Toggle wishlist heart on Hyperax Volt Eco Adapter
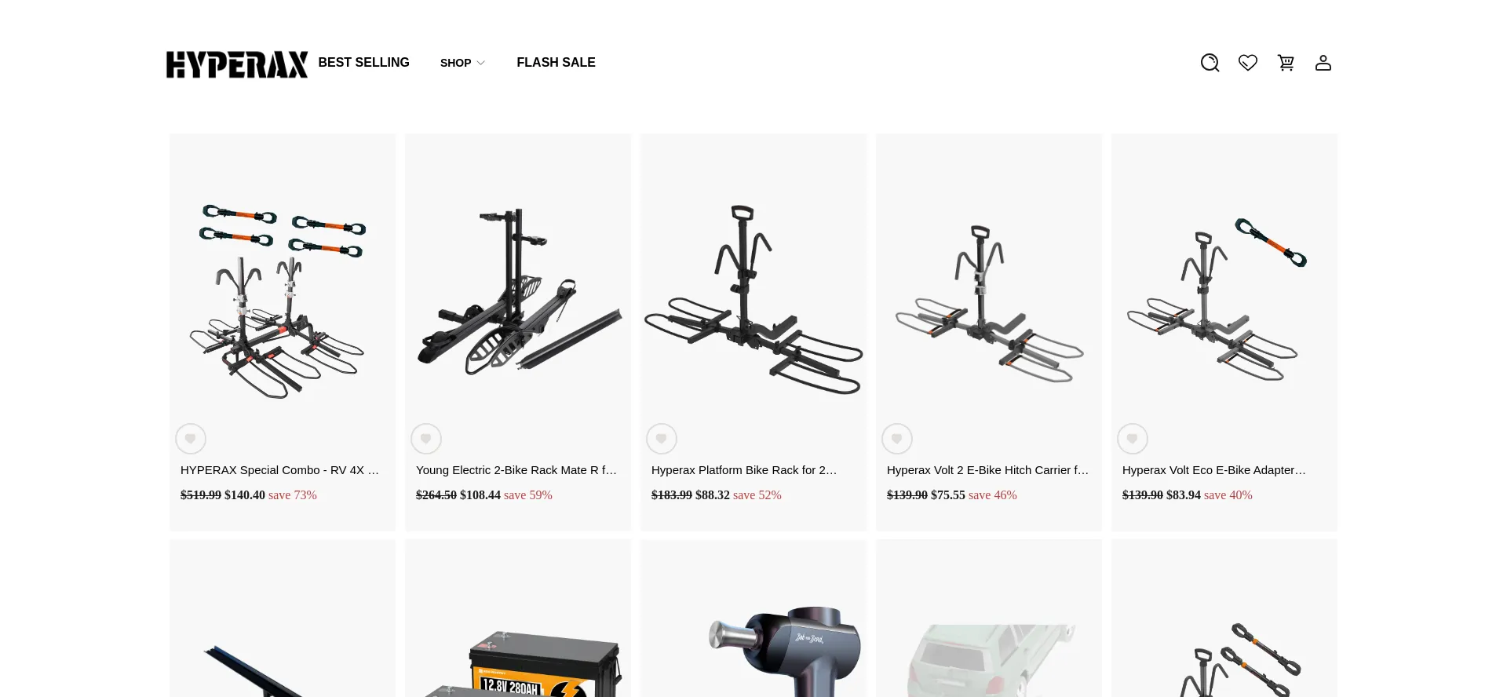The width and height of the screenshot is (1507, 697). pyautogui.click(x=1133, y=439)
